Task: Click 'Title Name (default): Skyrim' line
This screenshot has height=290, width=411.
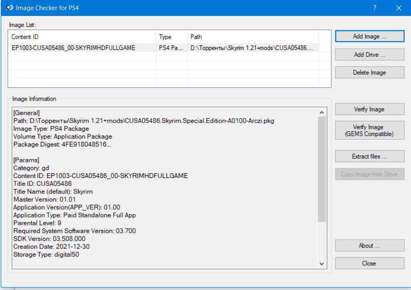Action: (x=53, y=191)
